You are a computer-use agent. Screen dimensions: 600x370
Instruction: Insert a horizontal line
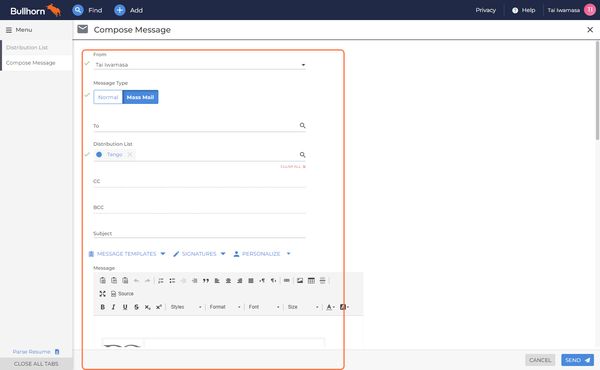tap(323, 281)
